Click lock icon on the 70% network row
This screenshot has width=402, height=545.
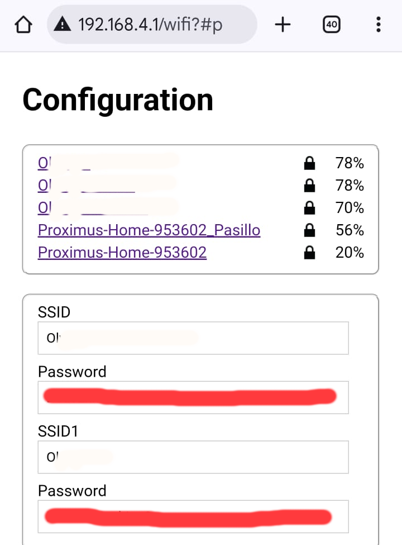coord(309,208)
